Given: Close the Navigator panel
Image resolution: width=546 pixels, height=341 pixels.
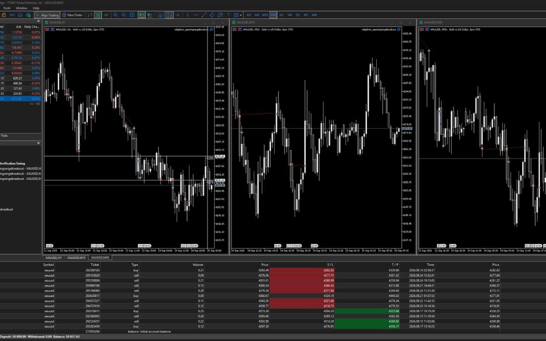Looking at the screenshot, I should coord(38,143).
